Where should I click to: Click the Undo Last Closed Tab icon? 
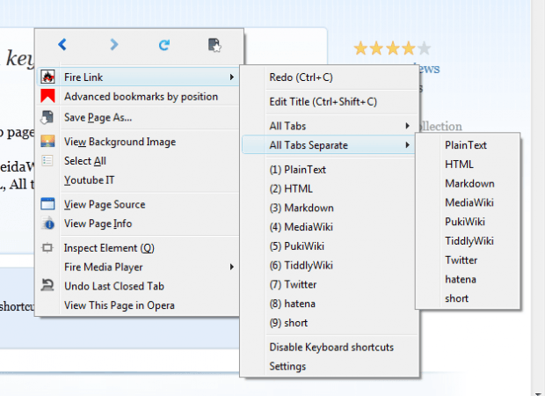tap(47, 285)
